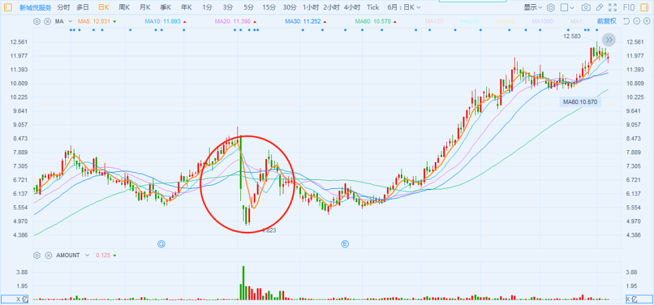Select 季K quarterly candlestick tab
The image size is (654, 305).
(165, 7)
